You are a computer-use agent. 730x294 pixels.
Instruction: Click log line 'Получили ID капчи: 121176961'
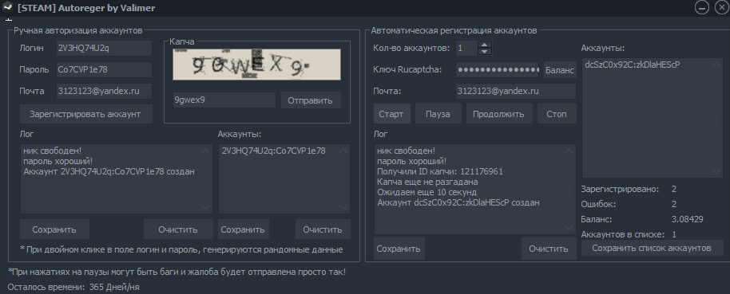click(440, 171)
